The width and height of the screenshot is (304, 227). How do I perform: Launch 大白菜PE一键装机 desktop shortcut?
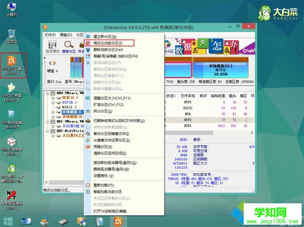[11, 173]
